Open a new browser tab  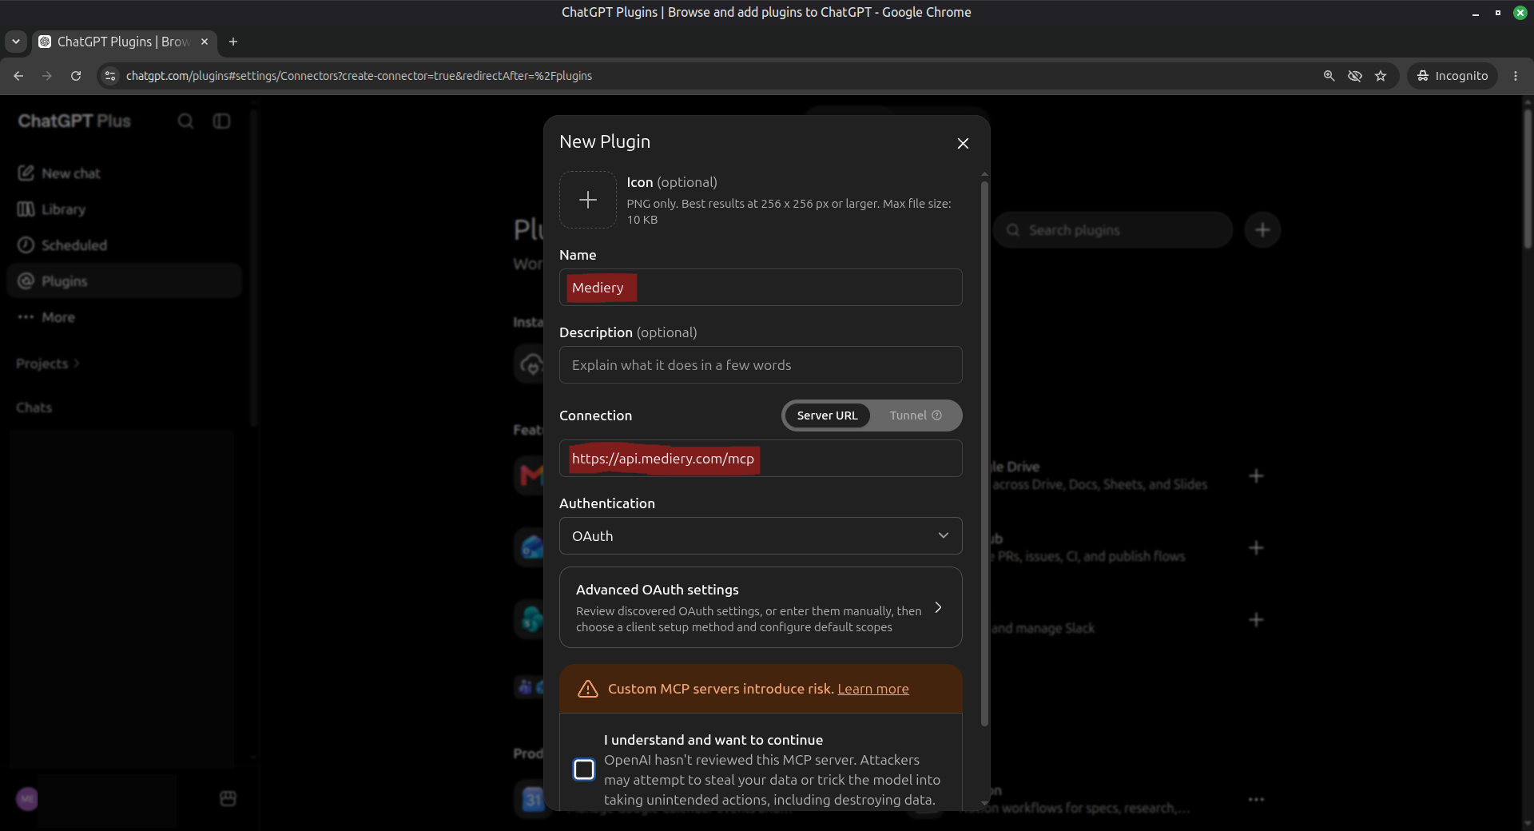coord(233,42)
